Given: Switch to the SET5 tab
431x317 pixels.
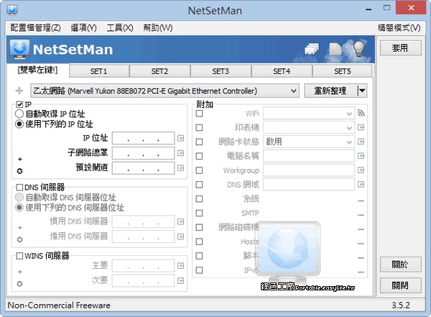Looking at the screenshot, I should click(343, 71).
